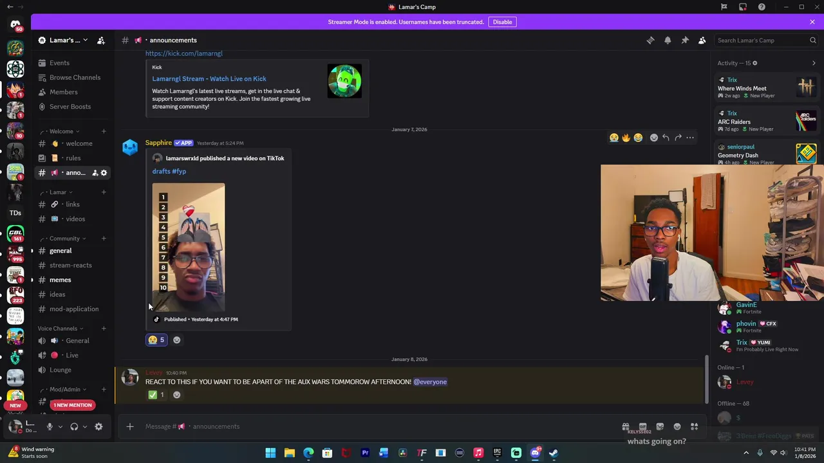
Task: Add a channel to the Community category
Action: [x=103, y=239]
